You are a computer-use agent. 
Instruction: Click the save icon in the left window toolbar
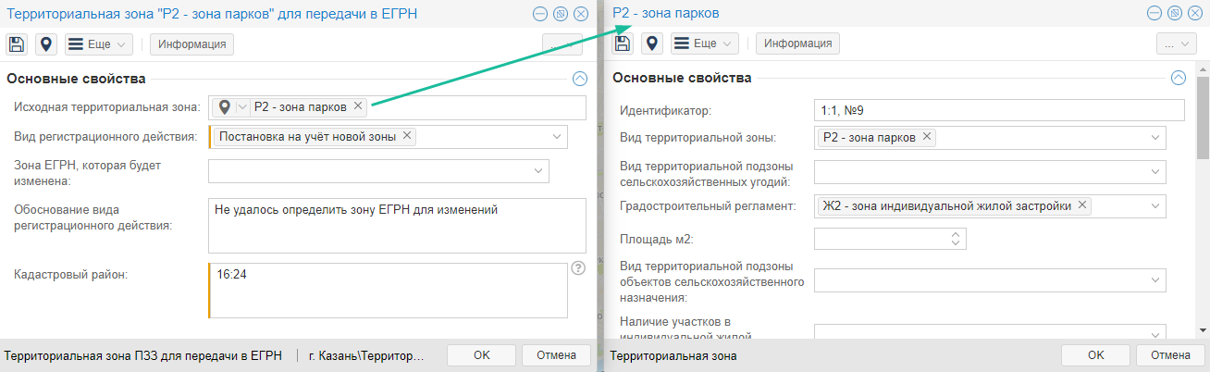point(17,44)
